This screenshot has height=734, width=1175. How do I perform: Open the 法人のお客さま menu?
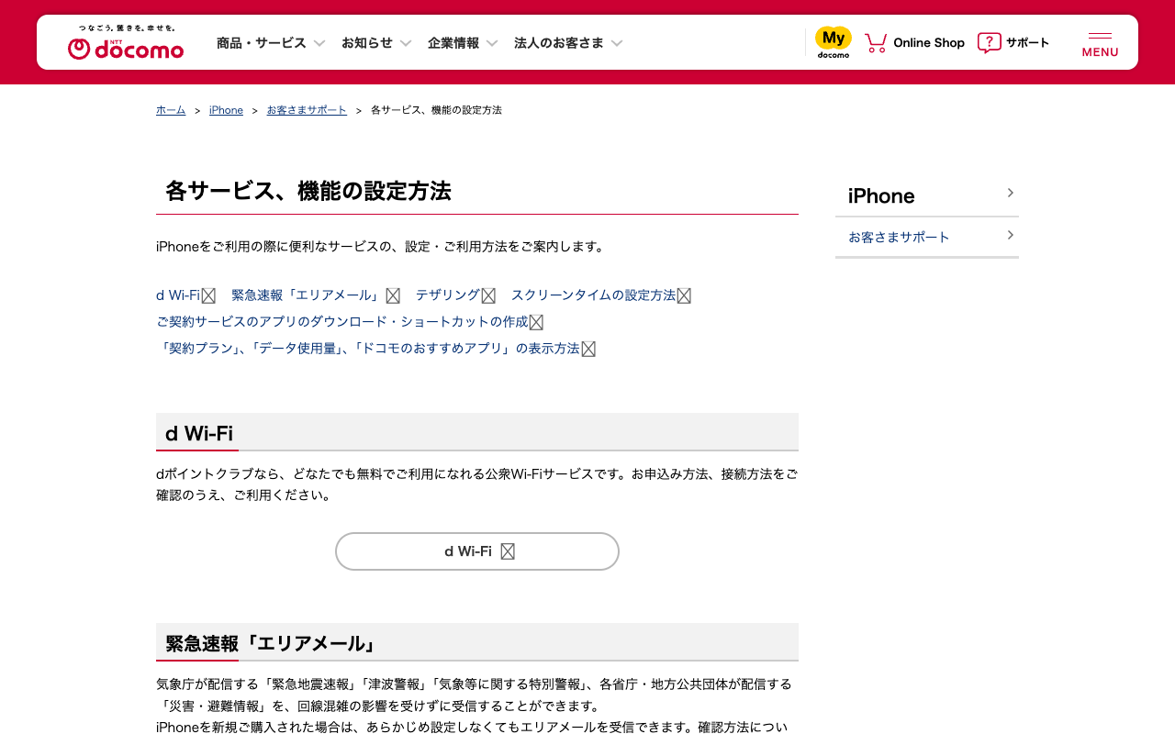[559, 43]
